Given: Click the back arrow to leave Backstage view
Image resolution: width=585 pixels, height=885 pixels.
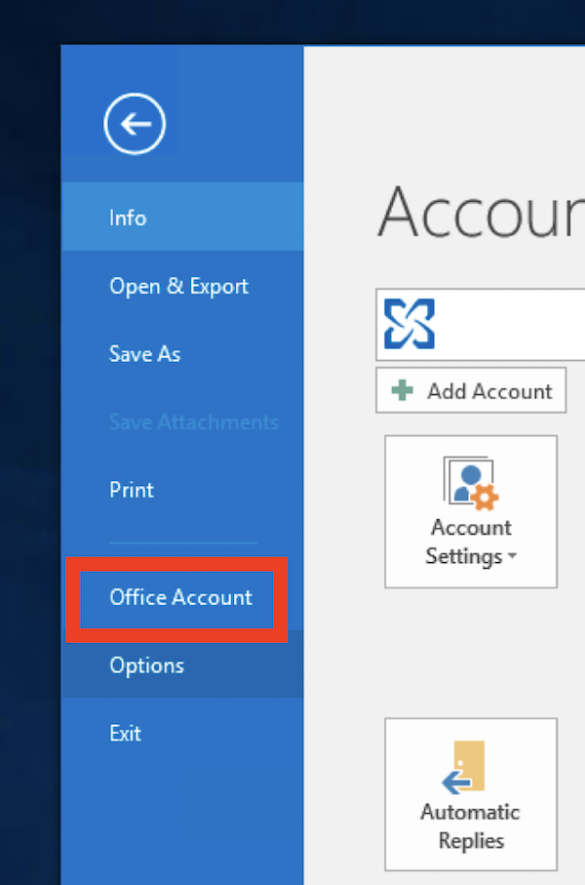Looking at the screenshot, I should pyautogui.click(x=135, y=124).
